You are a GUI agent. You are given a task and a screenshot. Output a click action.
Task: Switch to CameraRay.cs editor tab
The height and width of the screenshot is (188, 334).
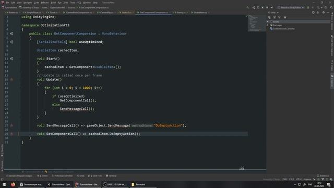[106, 13]
